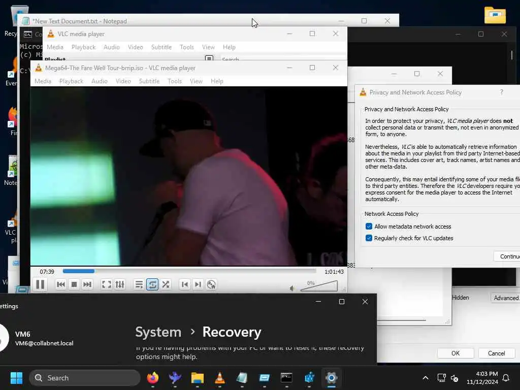520x390 pixels.
Task: Focus the playlist Search field in VLC
Action: 283,59
